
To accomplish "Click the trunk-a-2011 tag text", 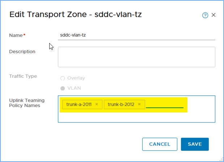I will point(79,105).
